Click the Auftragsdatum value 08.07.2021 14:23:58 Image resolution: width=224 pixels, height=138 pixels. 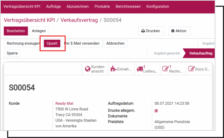click(172, 103)
